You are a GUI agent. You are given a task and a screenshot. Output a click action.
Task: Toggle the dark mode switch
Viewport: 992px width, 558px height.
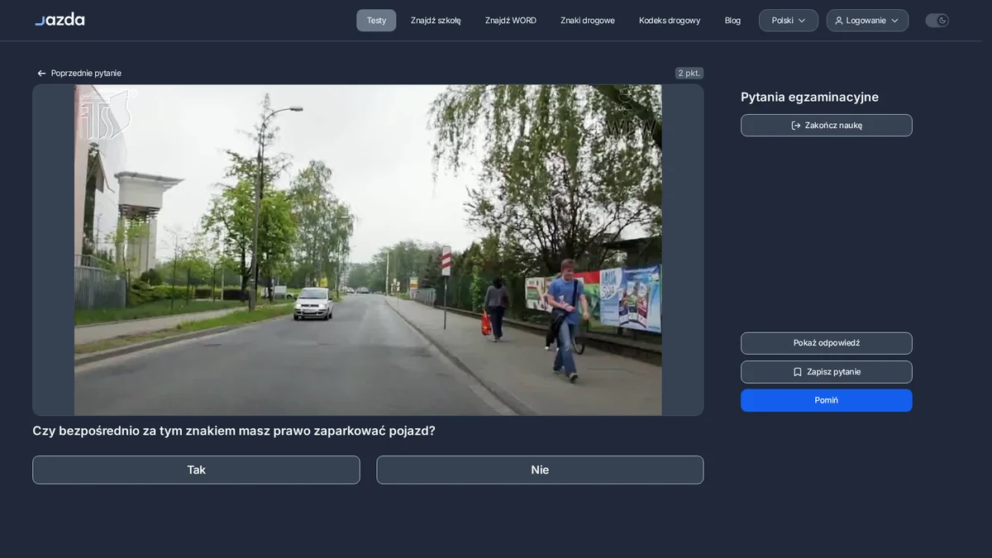(x=937, y=21)
